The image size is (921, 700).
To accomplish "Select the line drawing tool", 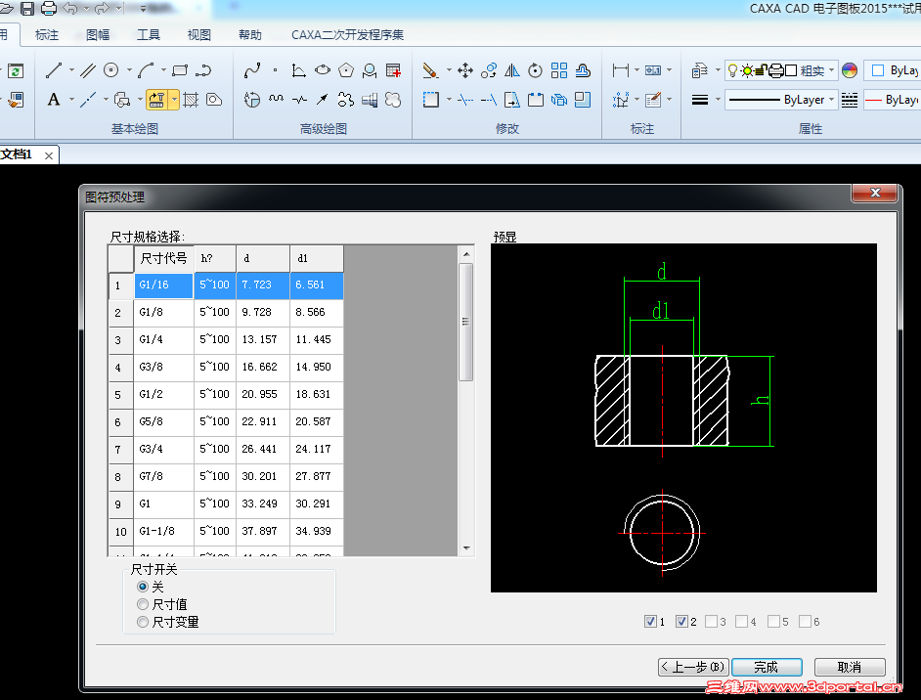I will (54, 71).
